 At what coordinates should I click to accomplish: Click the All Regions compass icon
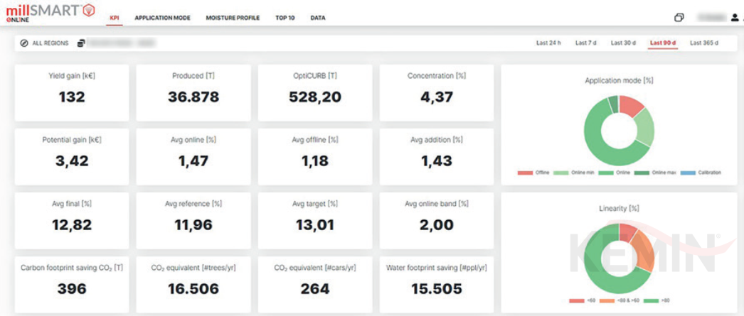(x=25, y=43)
